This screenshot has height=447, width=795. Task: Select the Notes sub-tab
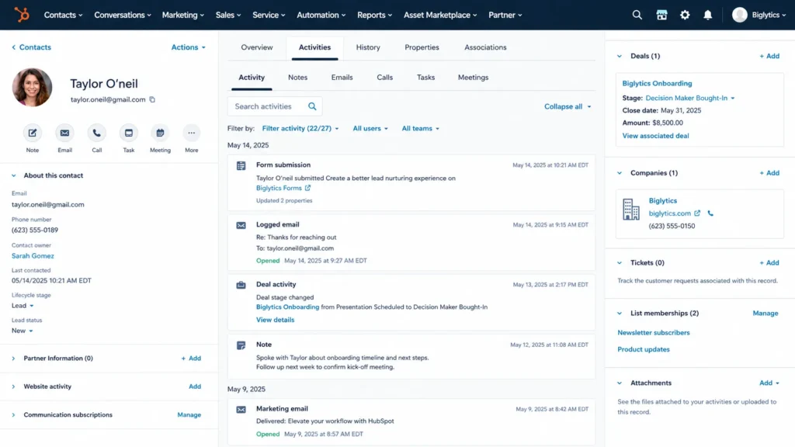point(297,78)
